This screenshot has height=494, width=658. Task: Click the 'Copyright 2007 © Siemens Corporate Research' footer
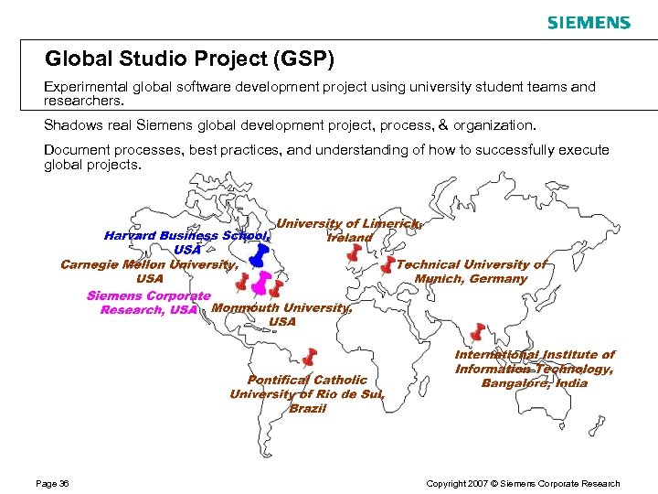coord(523,484)
